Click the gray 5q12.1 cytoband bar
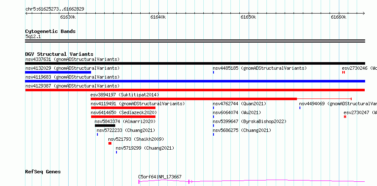 pos(195,41)
